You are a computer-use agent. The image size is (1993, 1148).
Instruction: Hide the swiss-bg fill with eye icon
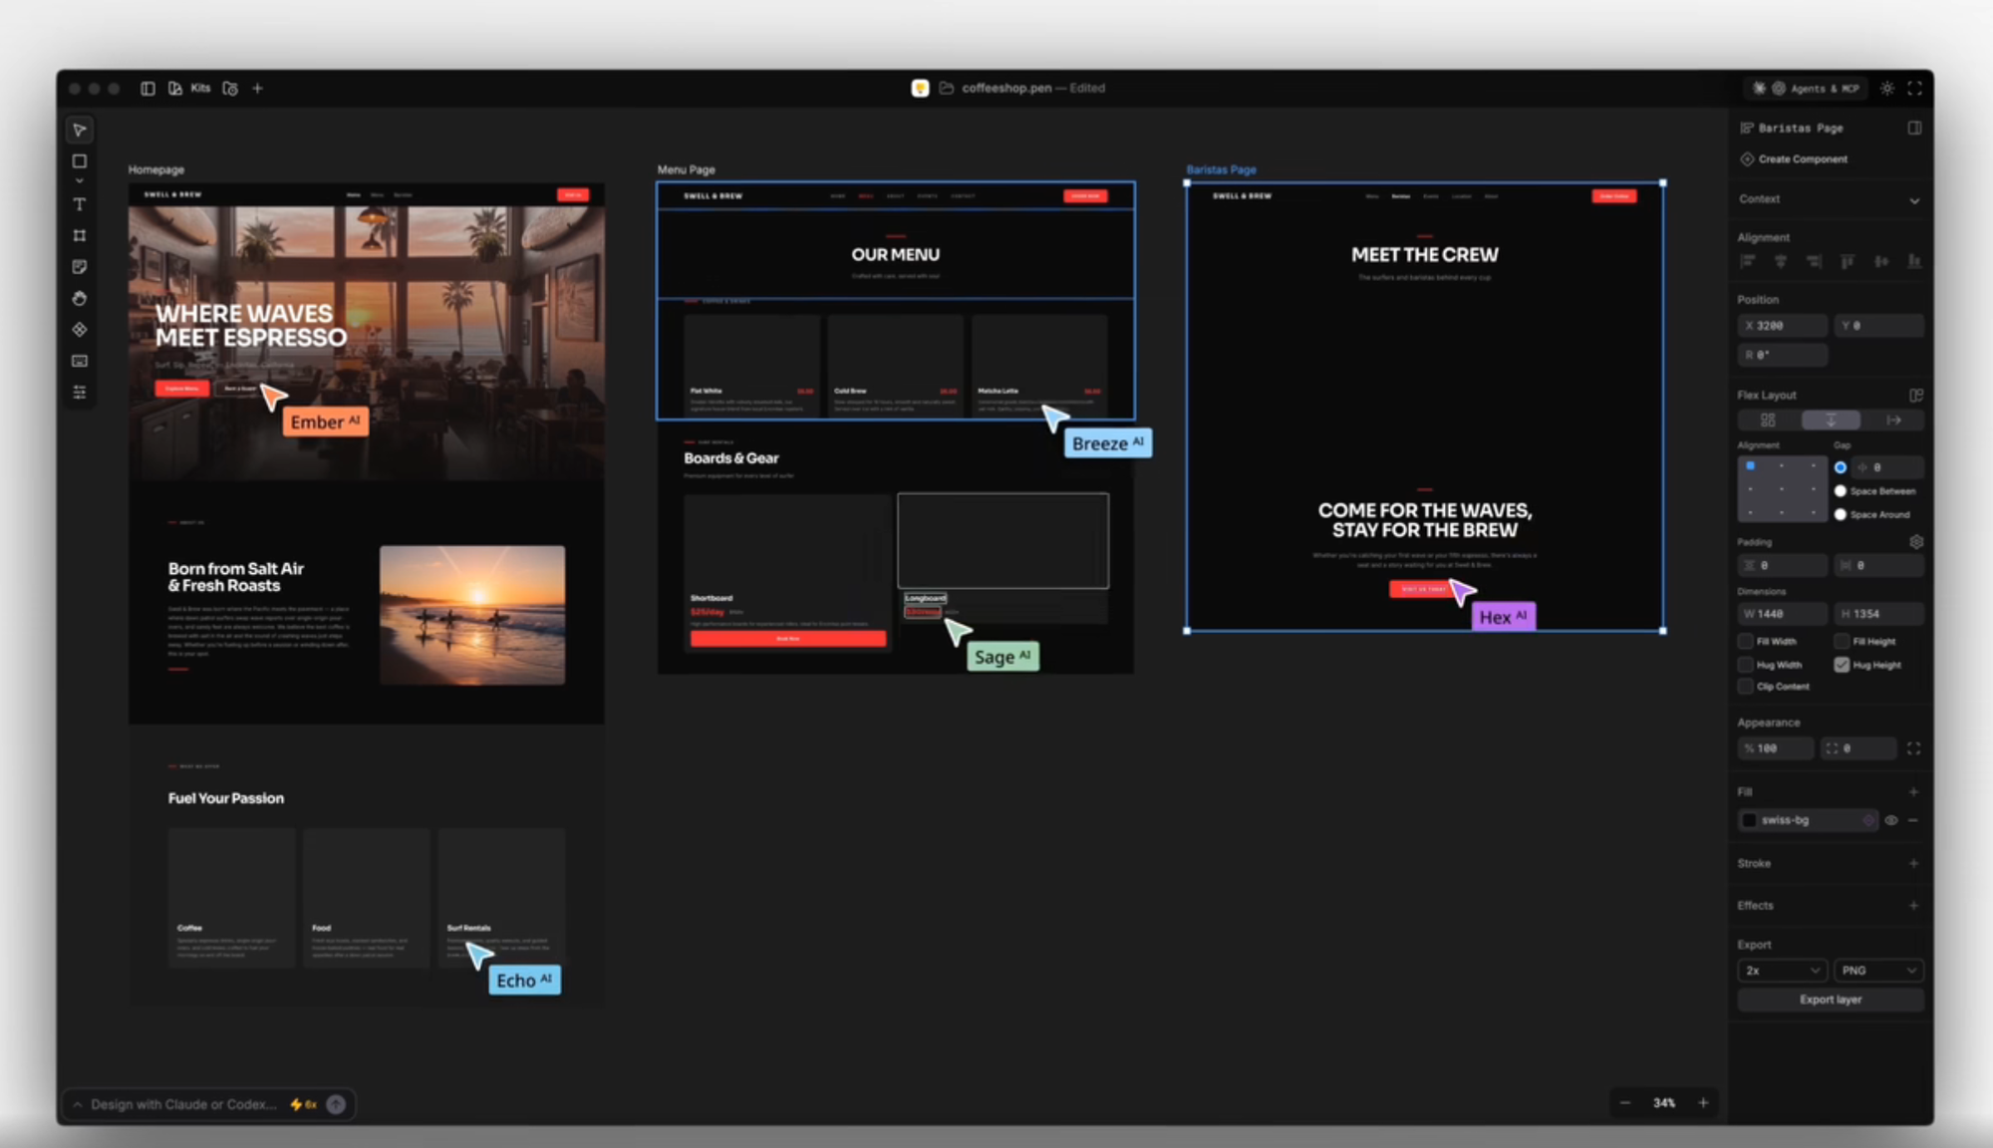point(1891,820)
